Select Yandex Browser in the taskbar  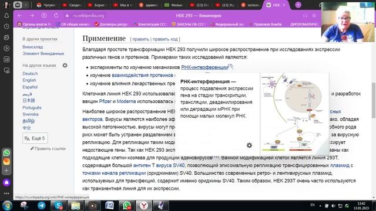click(144, 206)
